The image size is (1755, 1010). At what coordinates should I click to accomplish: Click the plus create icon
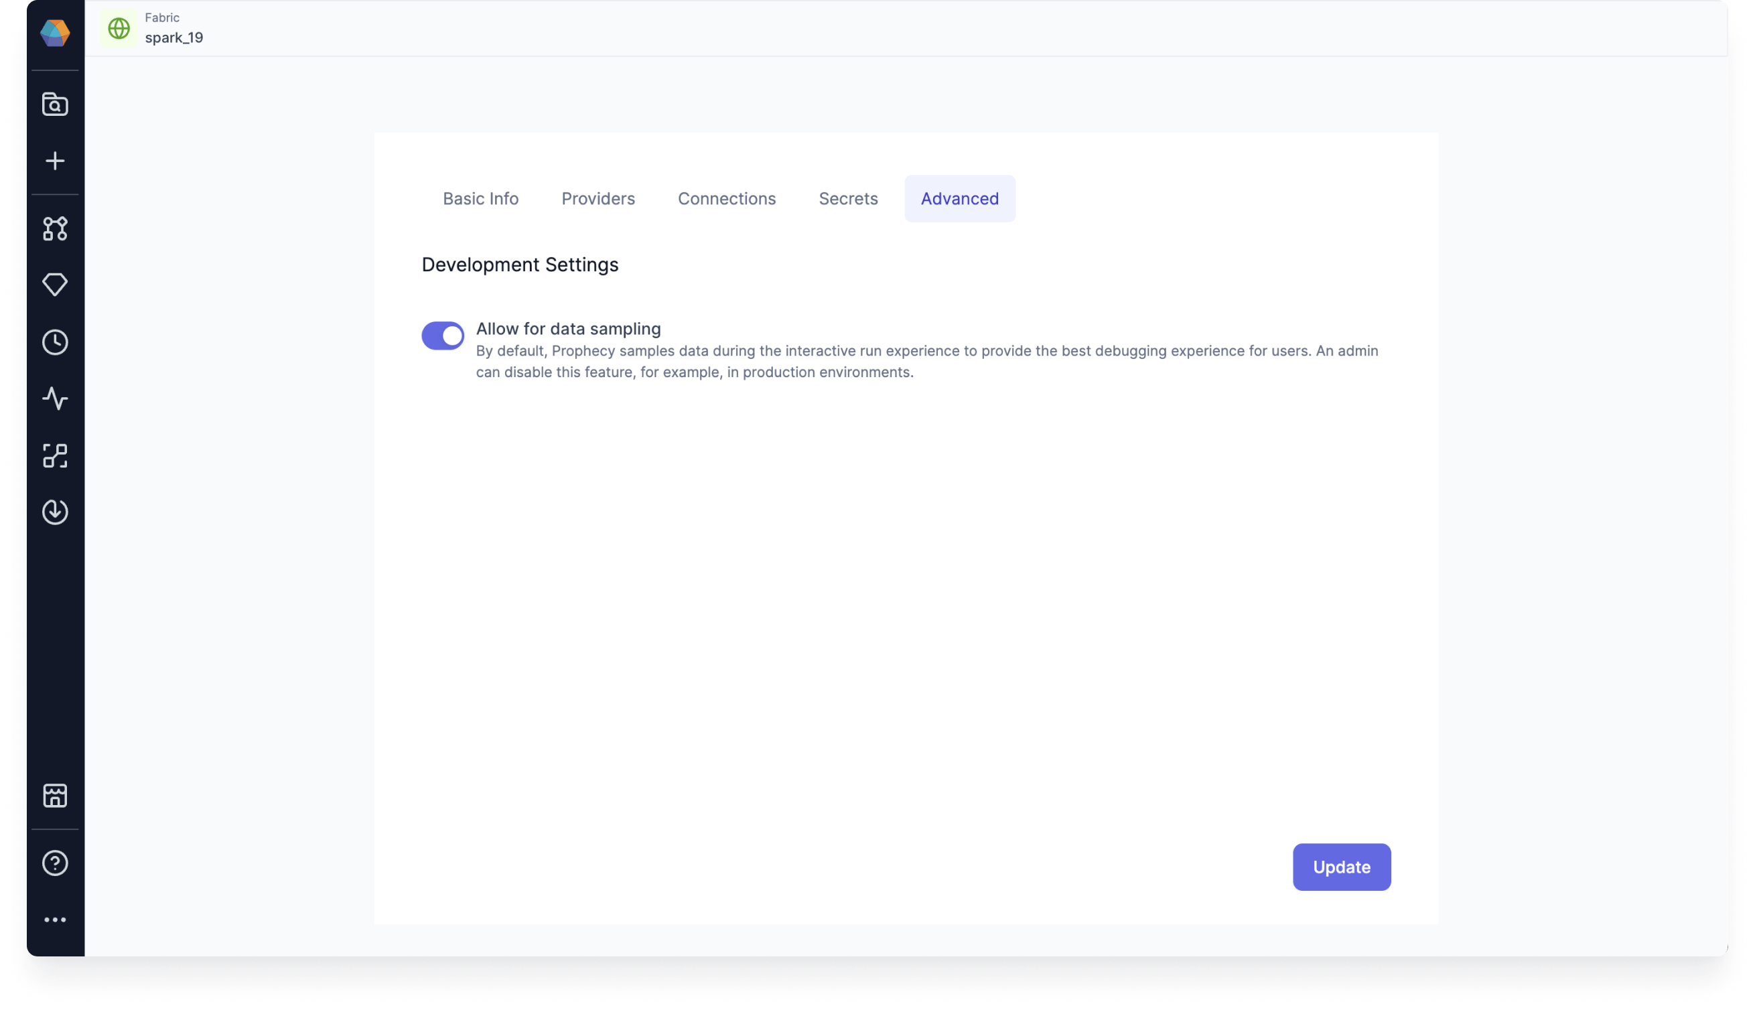pyautogui.click(x=55, y=161)
